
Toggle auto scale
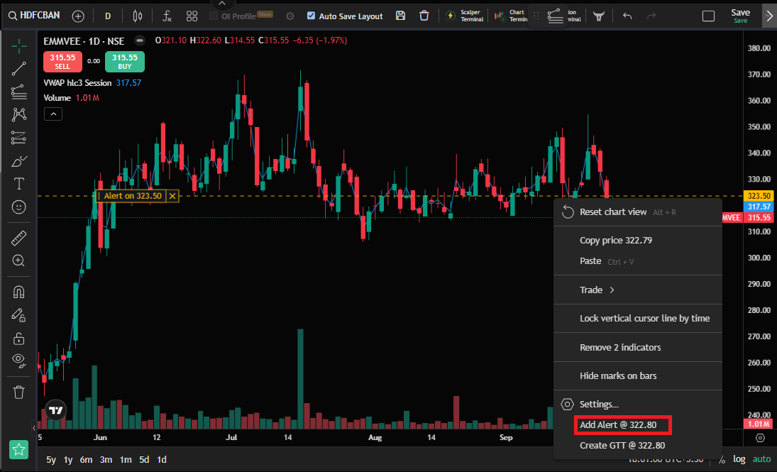[761, 459]
